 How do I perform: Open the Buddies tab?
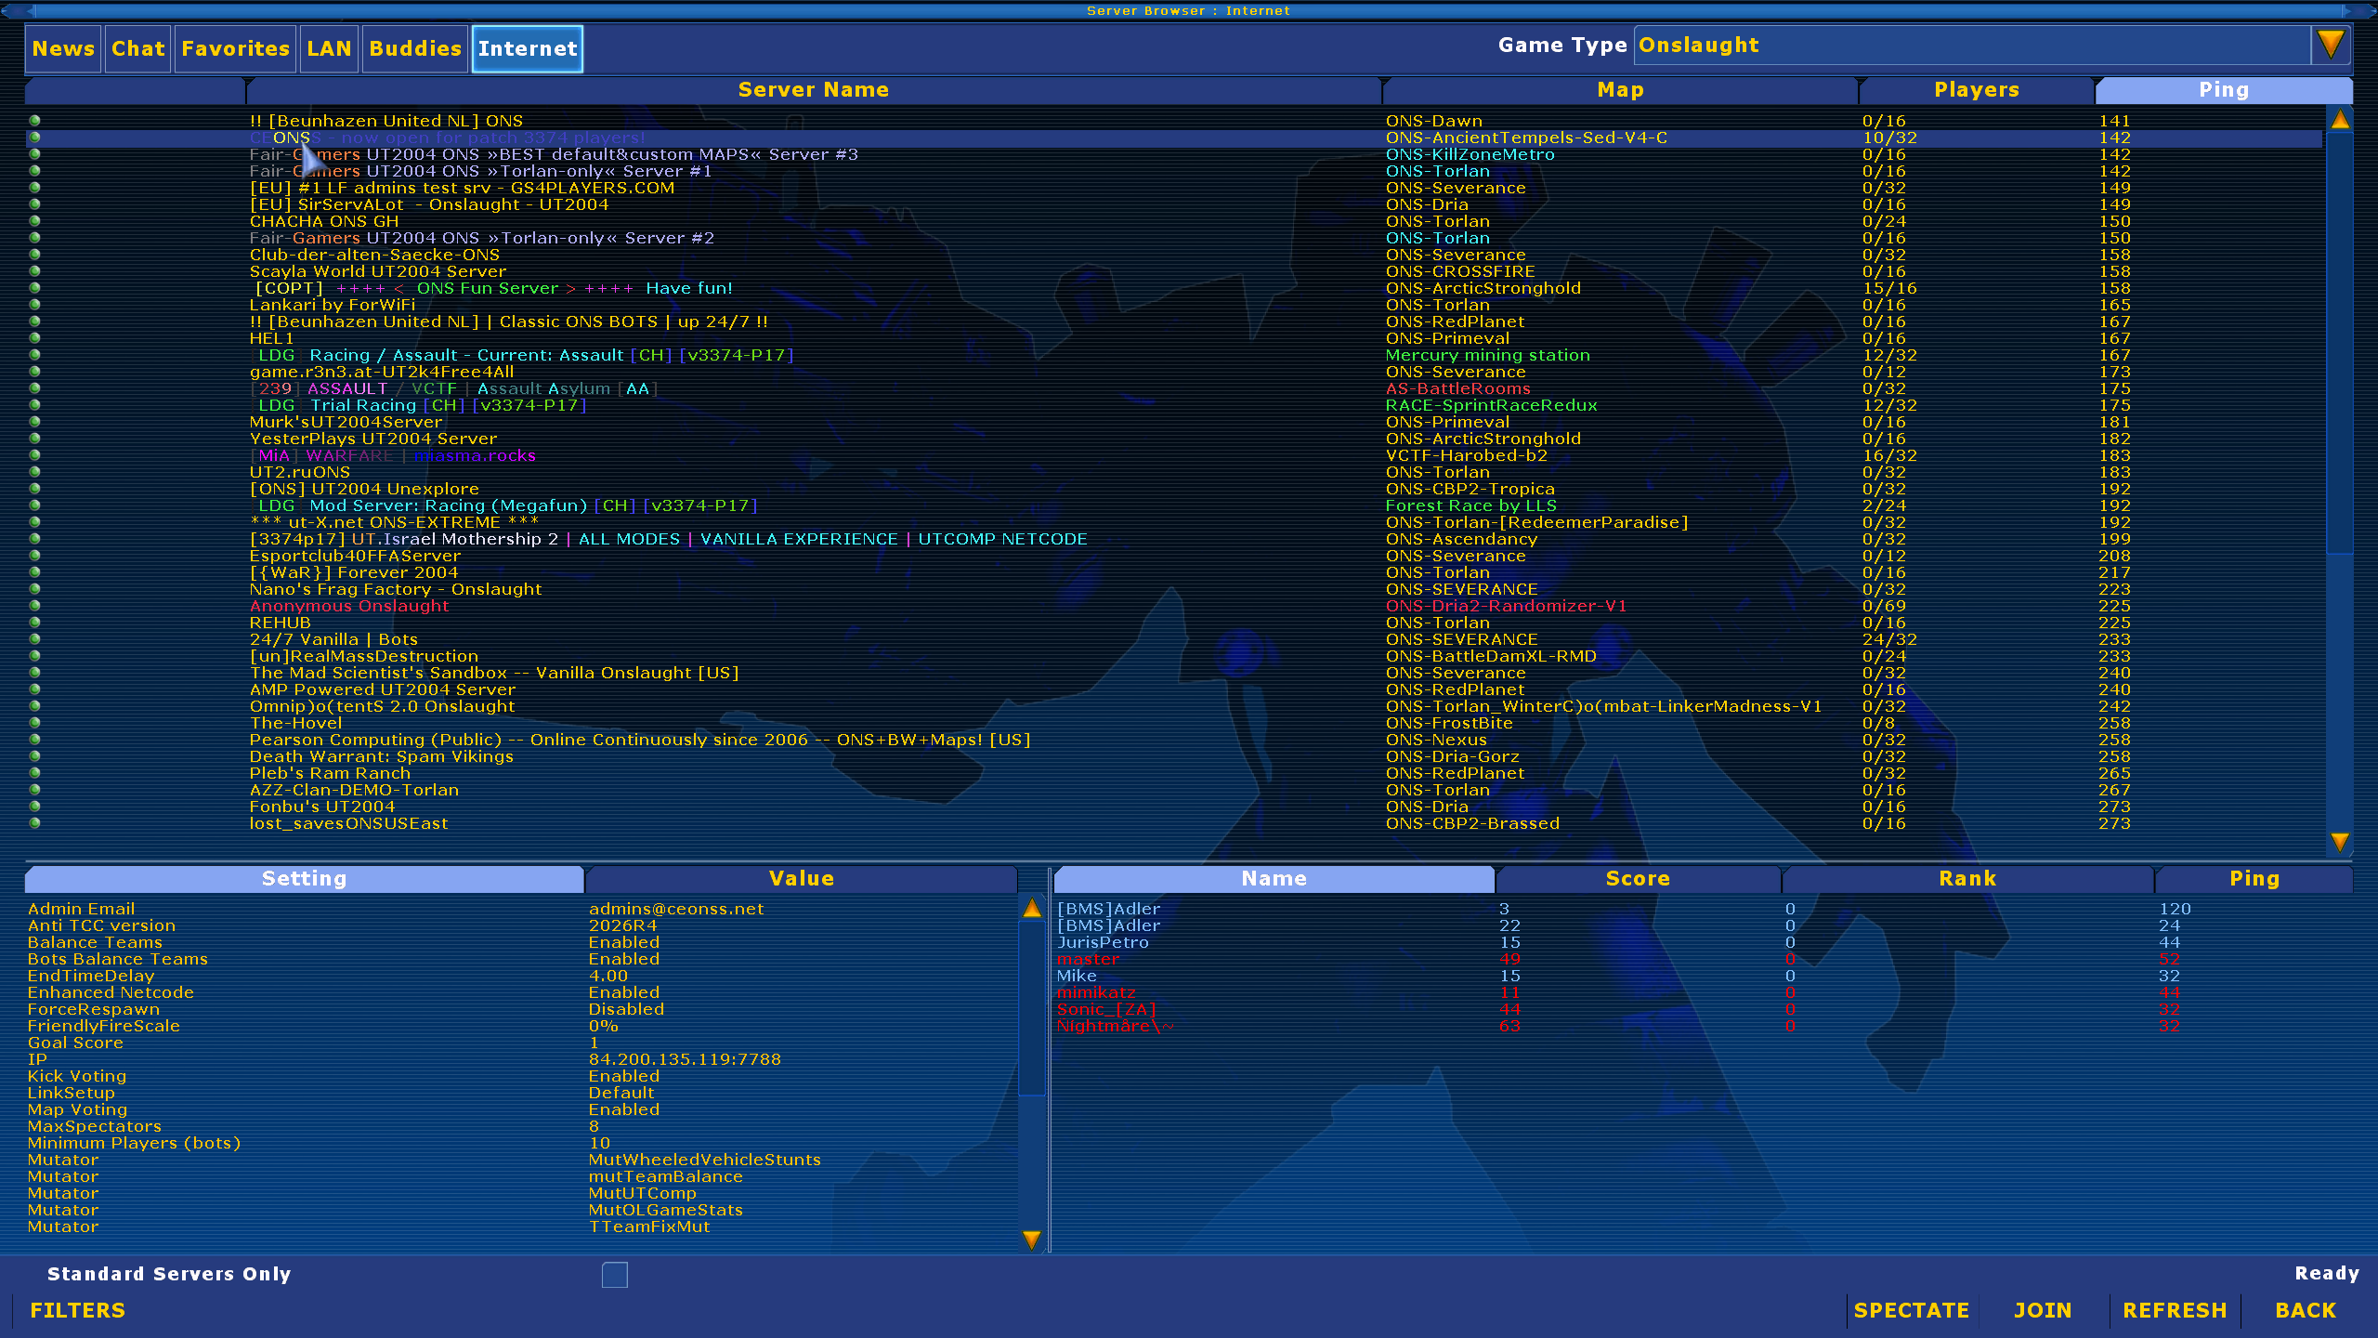pos(414,48)
